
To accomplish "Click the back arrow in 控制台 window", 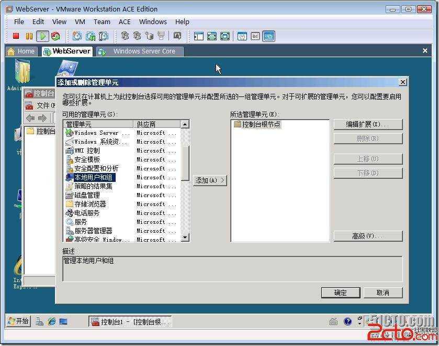I will point(30,118).
